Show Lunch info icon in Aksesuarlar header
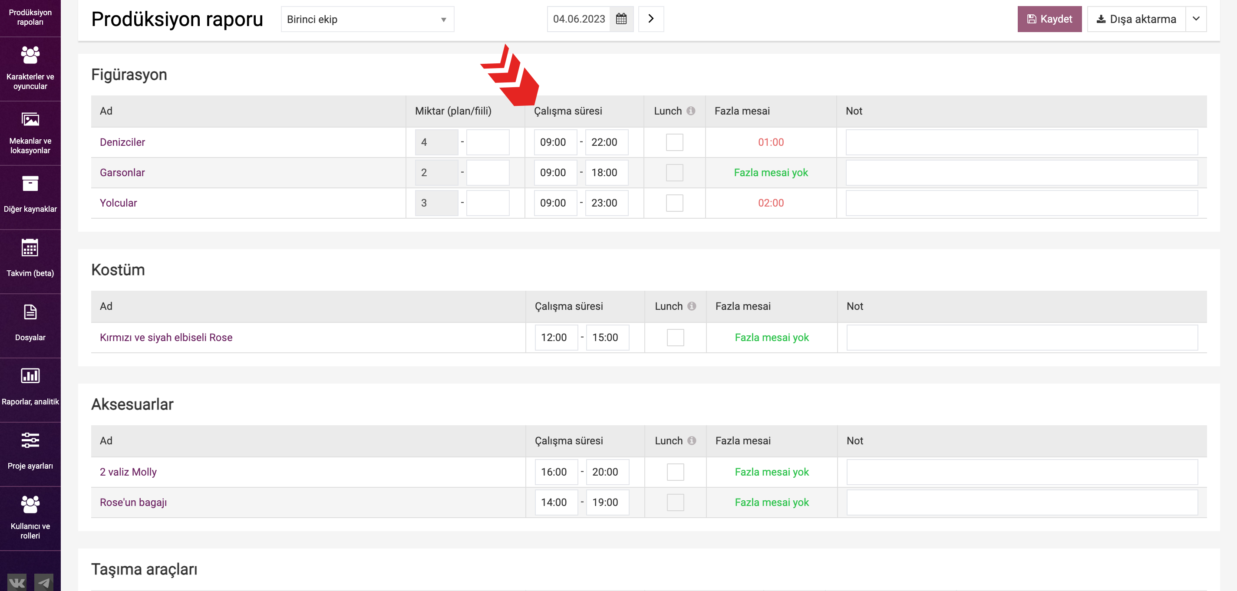1237x591 pixels. pos(692,441)
